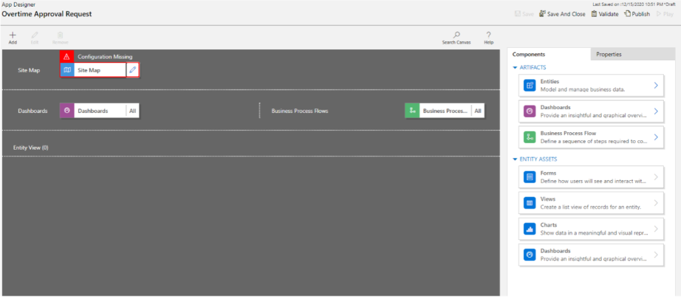Expand the artifacts Dashboards chevron arrow
Screen dimensions: 681x299
(656, 112)
